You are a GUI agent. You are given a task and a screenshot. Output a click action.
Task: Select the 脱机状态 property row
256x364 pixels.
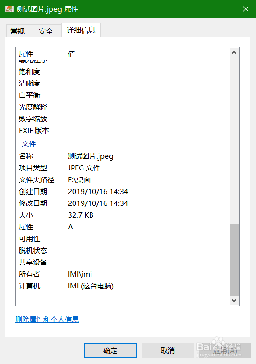point(121,251)
